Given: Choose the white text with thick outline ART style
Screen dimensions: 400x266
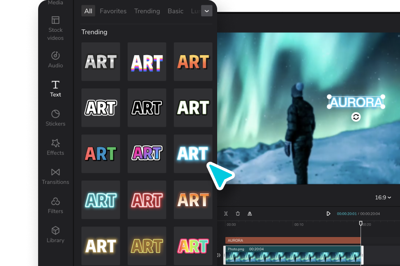Looking at the screenshot, I should [x=101, y=108].
